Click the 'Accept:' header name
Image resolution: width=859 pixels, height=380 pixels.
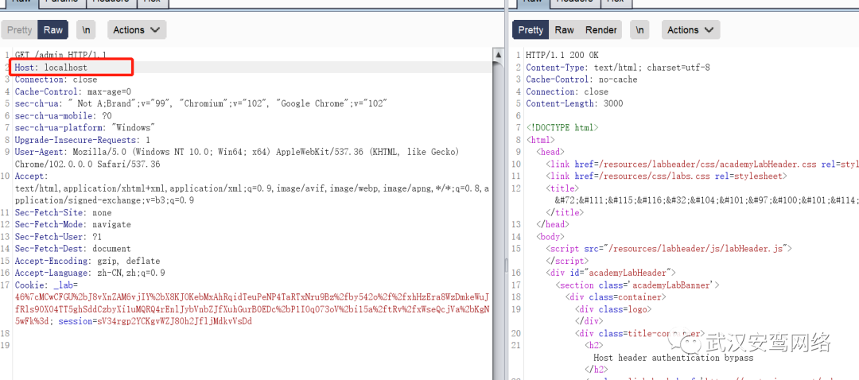pyautogui.click(x=31, y=176)
